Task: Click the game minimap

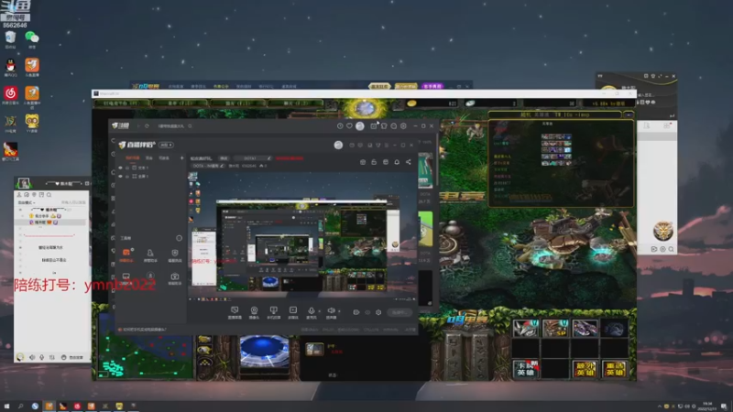Action: (x=144, y=346)
